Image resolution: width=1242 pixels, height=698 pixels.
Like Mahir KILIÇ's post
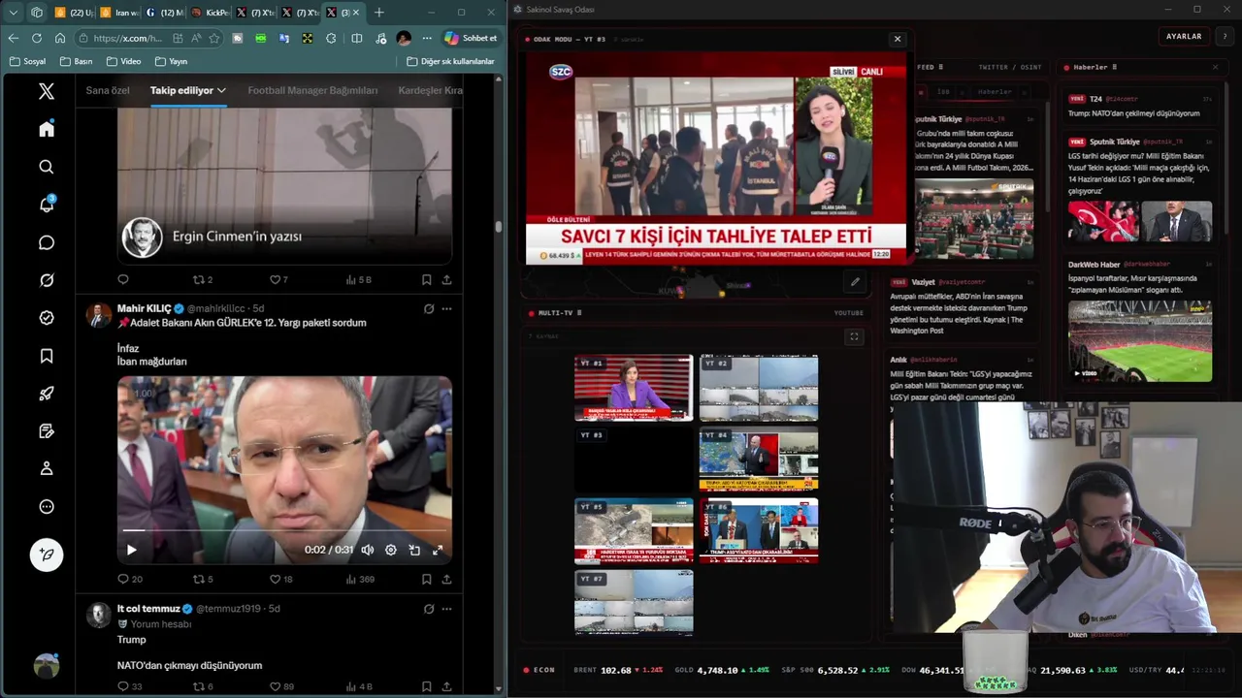click(x=275, y=579)
